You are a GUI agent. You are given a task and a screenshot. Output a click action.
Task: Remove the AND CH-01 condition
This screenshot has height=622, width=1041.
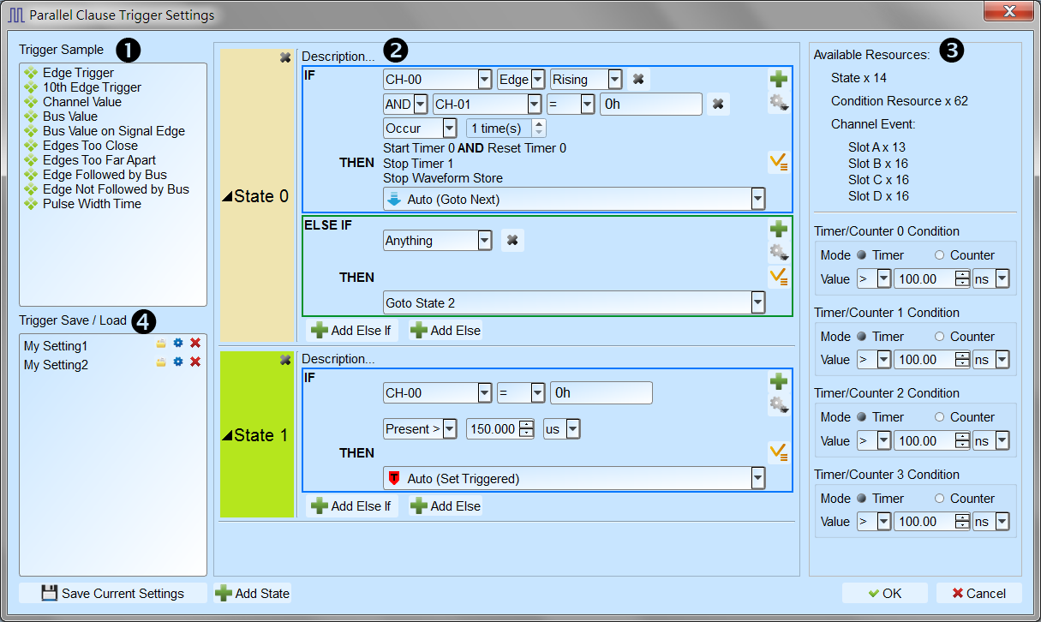pyautogui.click(x=718, y=105)
